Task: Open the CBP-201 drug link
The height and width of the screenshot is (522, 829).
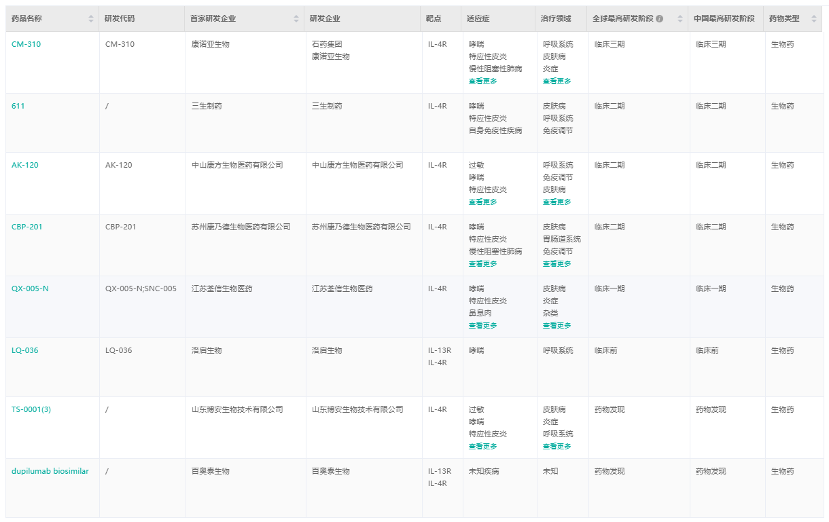Action: (x=27, y=227)
